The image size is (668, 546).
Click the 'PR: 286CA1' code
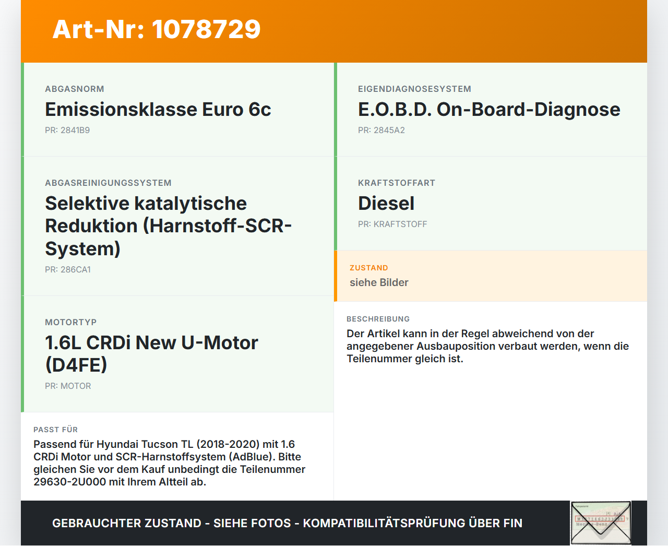coord(68,270)
